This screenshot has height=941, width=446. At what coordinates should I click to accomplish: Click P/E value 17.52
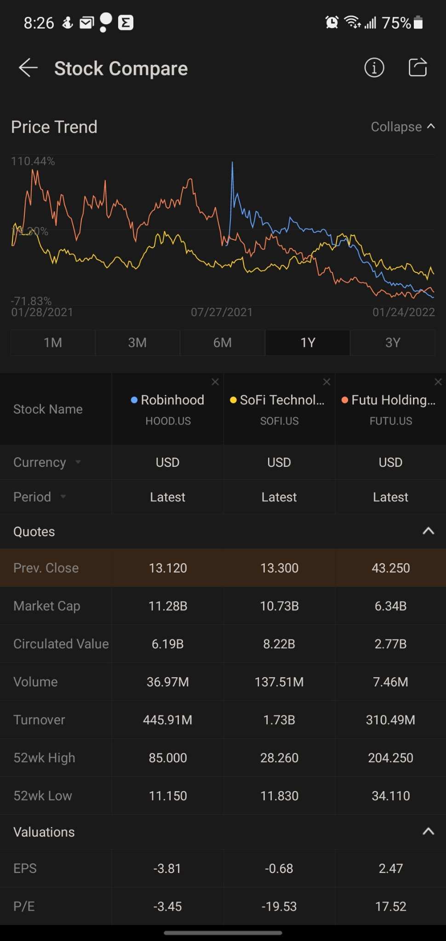tap(391, 907)
